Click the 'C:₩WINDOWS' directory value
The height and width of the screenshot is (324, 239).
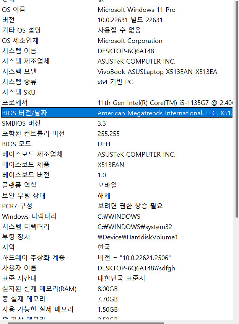[119, 216]
